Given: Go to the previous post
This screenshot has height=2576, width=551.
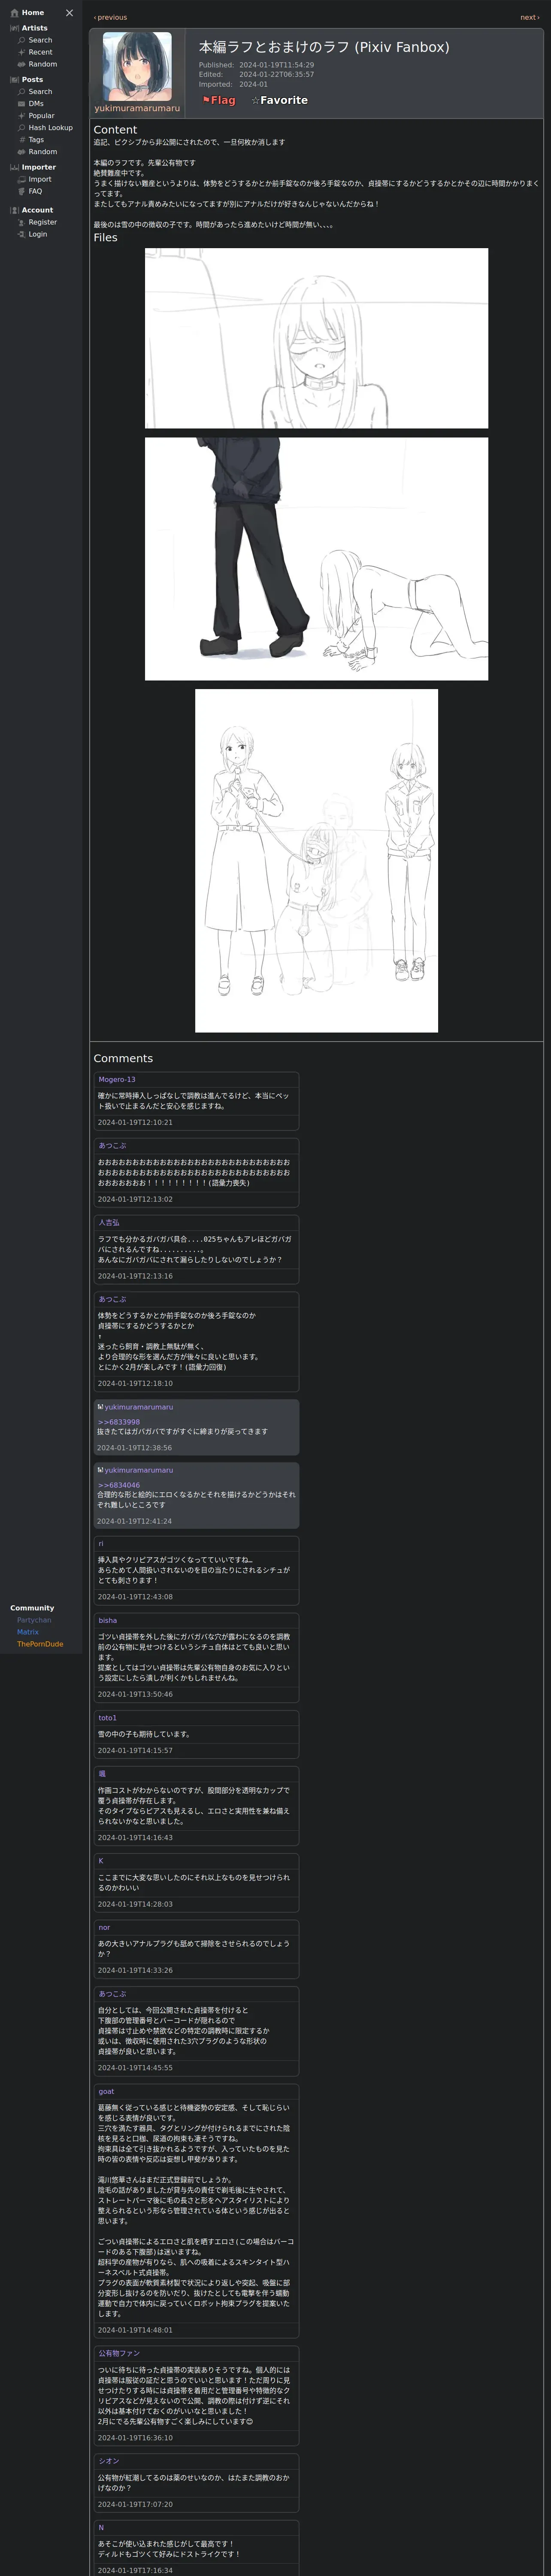Looking at the screenshot, I should coord(110,17).
